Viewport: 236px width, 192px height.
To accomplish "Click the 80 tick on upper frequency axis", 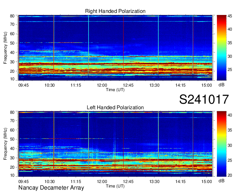I will point(12,16).
